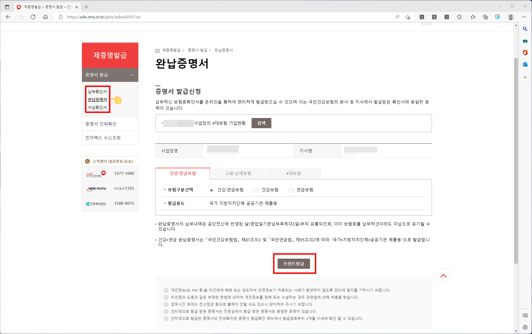Click the read aloud icon in address bar
The height and width of the screenshot is (334, 532).
click(x=397, y=17)
